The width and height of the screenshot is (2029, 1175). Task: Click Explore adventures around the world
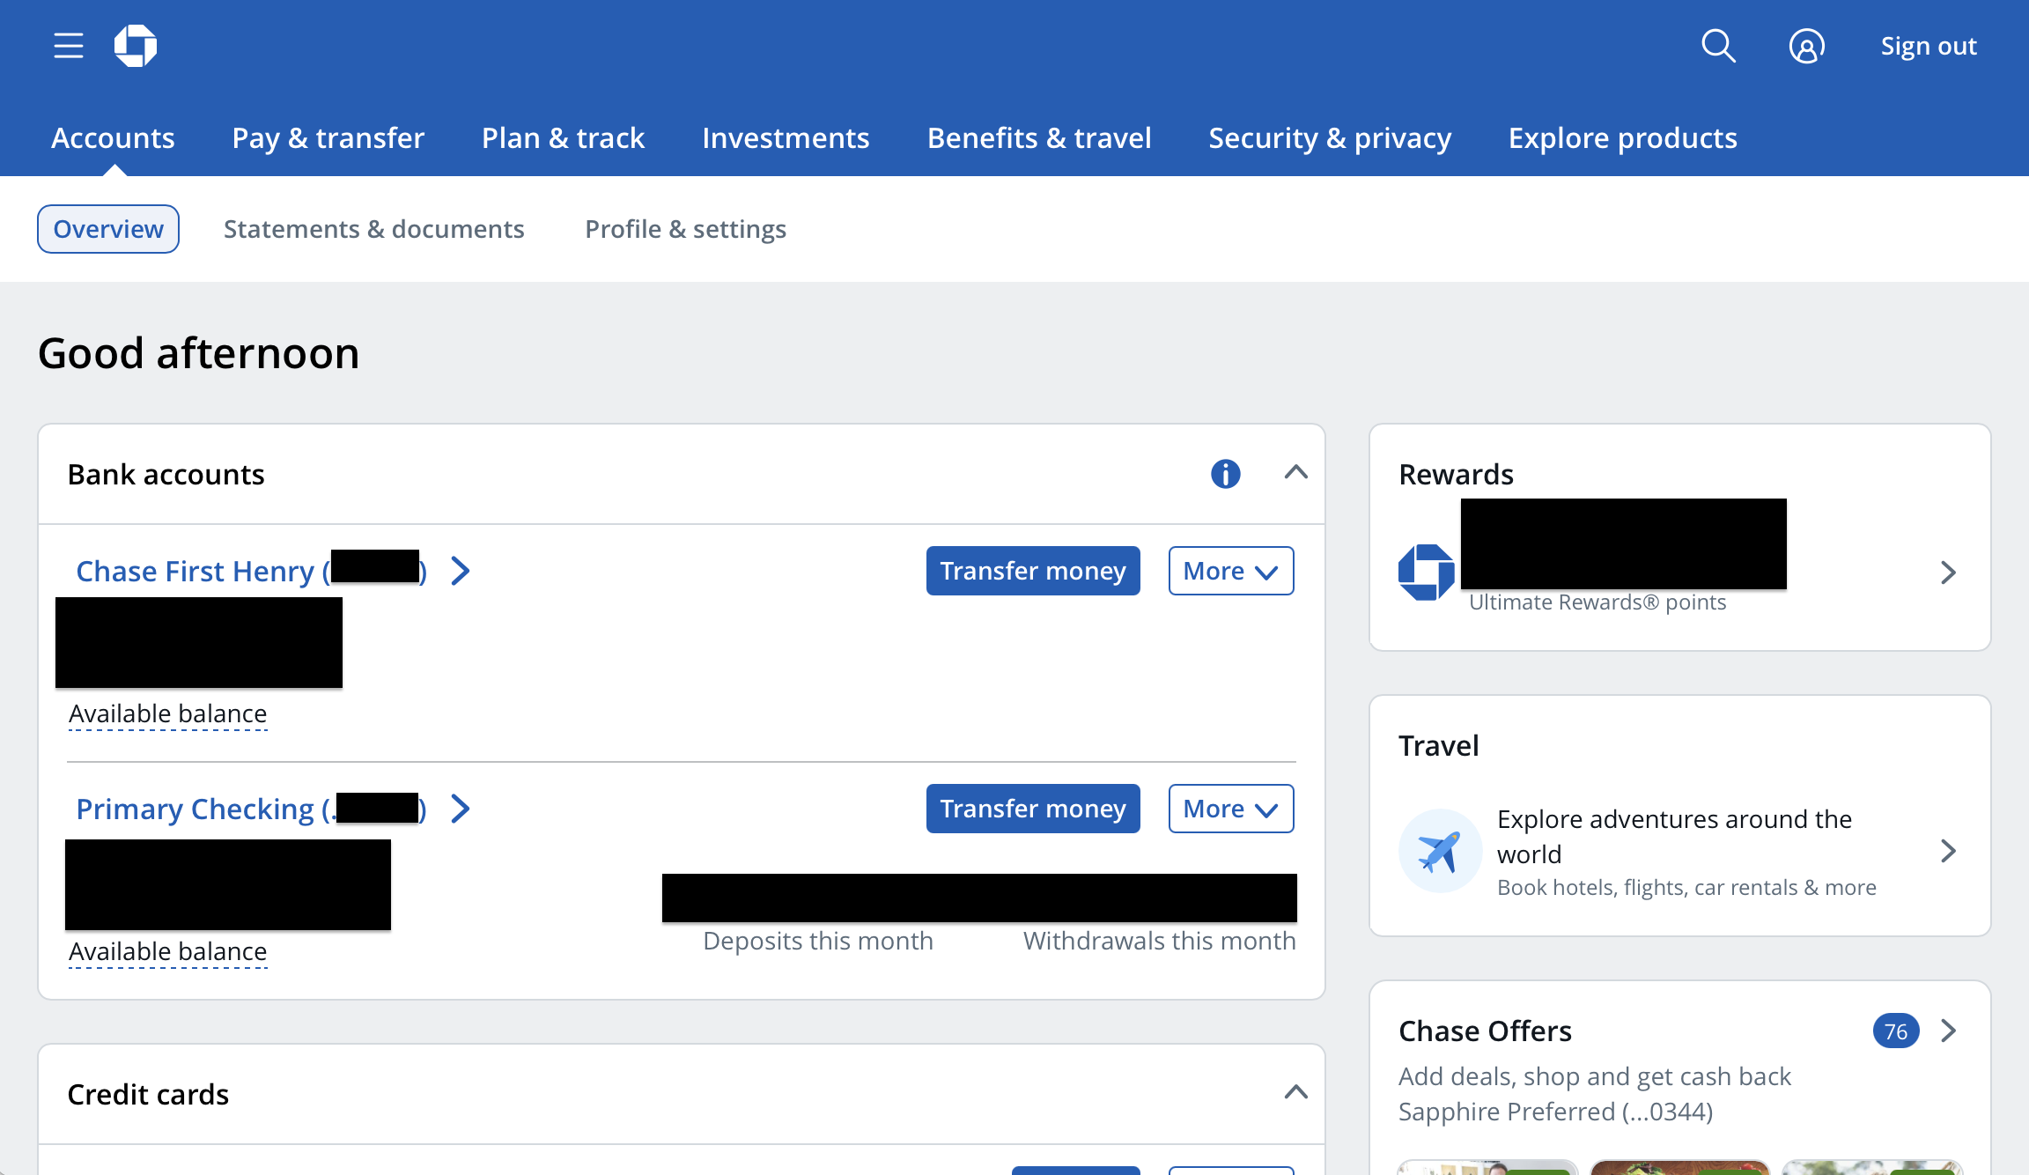(x=1674, y=837)
